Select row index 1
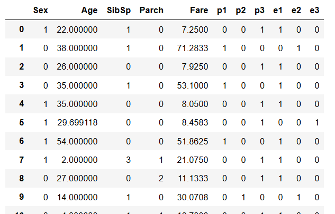Screen dimensions: 335x214 click(21, 47)
